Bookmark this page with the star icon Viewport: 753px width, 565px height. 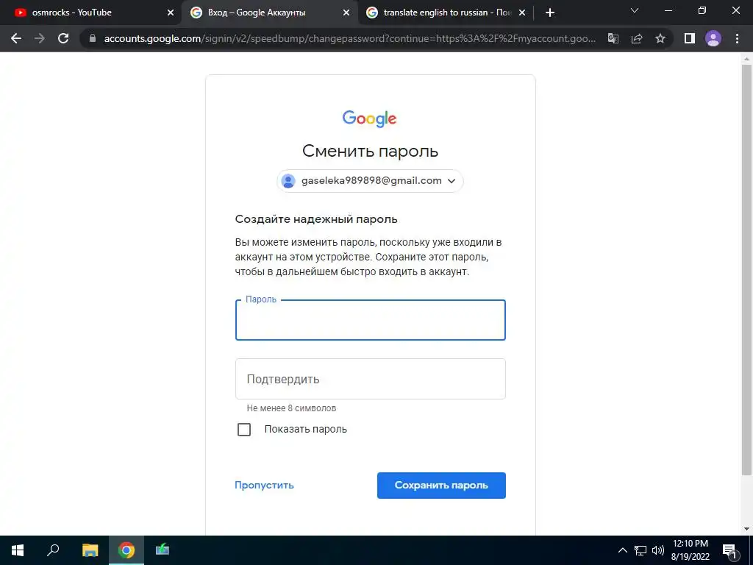click(x=660, y=38)
